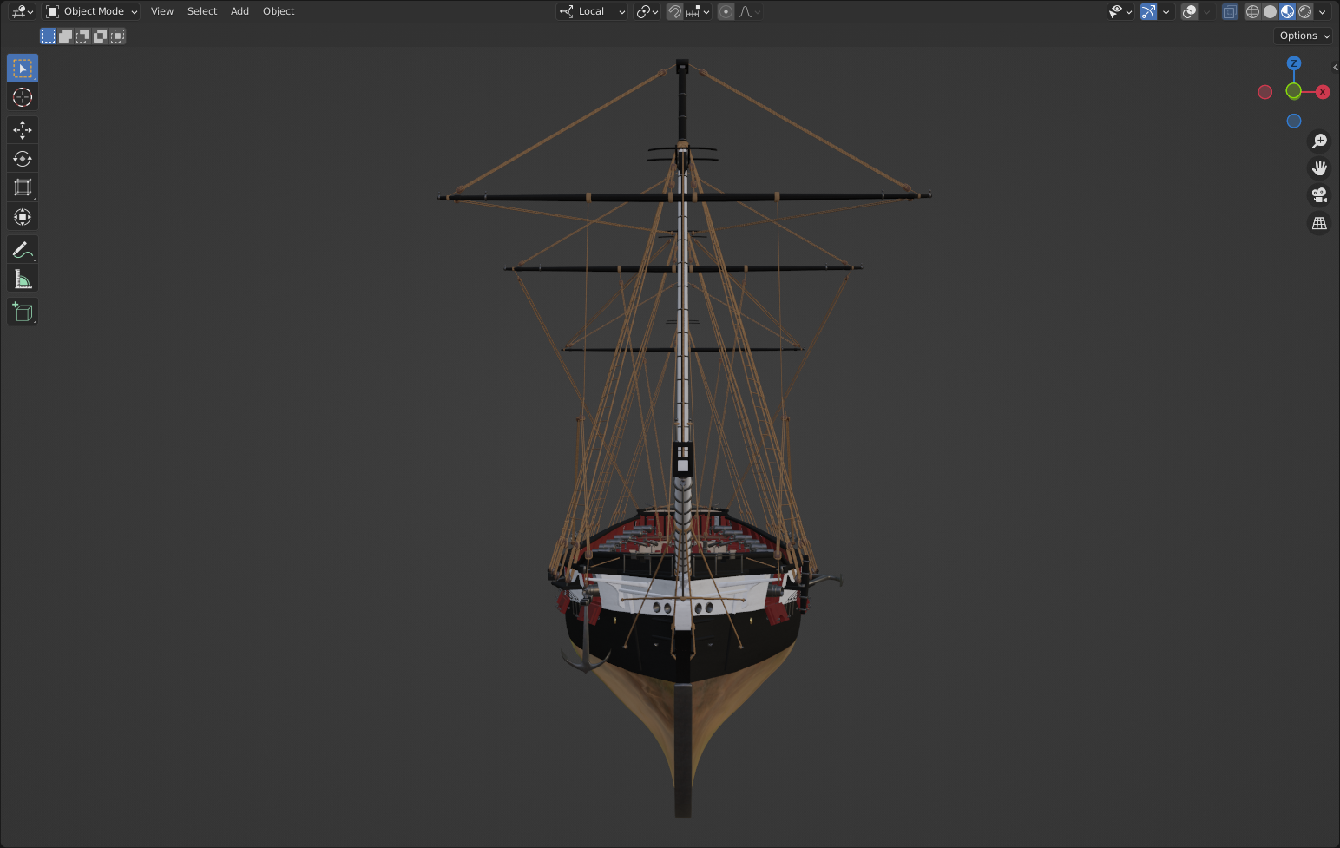Viewport: 1340px width, 848px height.
Task: Open the proportional falloff dropdown
Action: [x=750, y=11]
